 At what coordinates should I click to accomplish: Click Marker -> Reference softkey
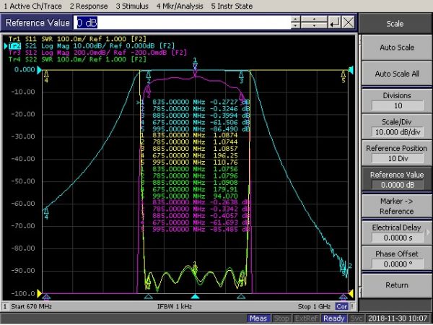(x=397, y=206)
